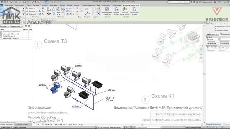Open the Все категории dropdown
Screen dimensions: 230x129
click(x=17, y=26)
